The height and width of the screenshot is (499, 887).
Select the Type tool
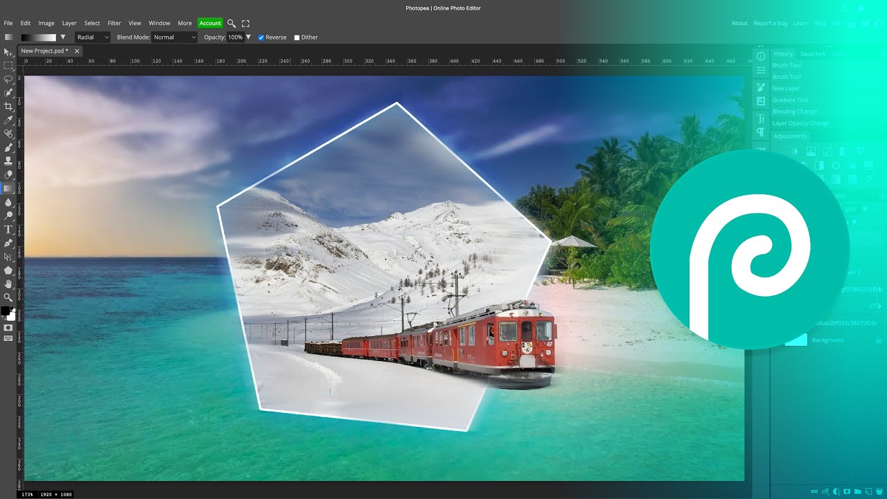coord(8,229)
